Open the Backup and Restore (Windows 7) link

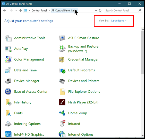tap(83, 49)
